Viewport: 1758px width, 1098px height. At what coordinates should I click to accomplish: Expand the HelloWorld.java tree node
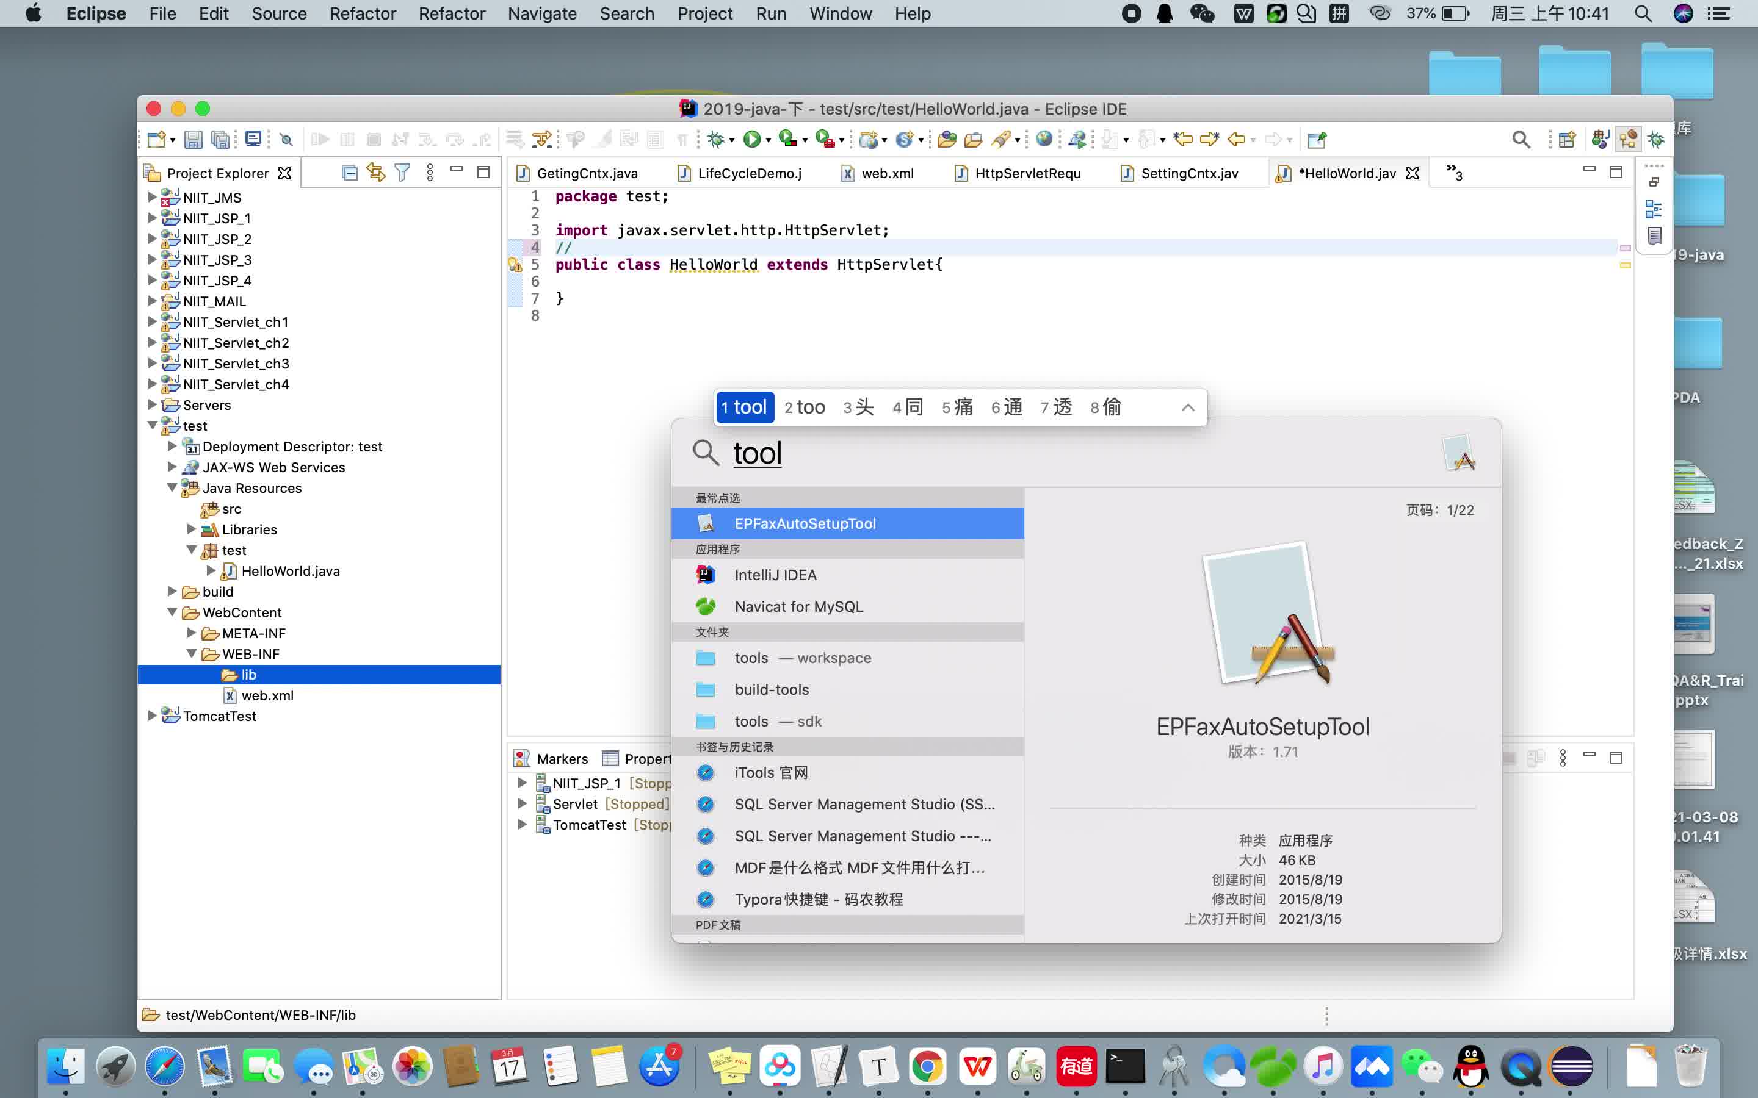point(211,571)
